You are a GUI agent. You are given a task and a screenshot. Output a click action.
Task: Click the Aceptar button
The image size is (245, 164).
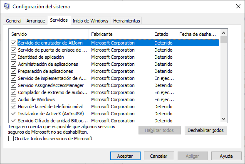click(125, 156)
